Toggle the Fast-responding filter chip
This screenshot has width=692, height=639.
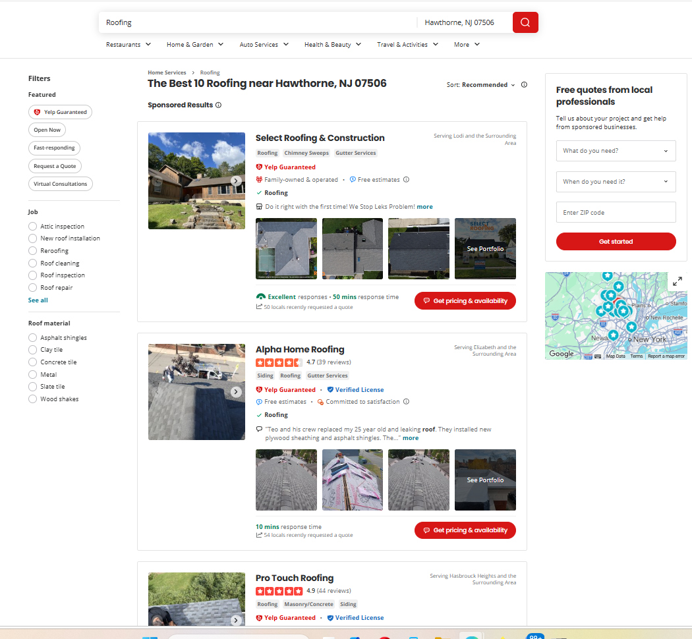tap(54, 148)
